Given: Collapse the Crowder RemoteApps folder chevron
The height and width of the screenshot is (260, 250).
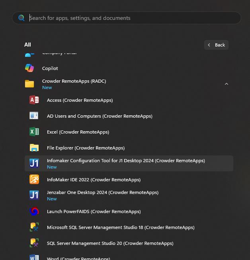Looking at the screenshot, I should [227, 84].
